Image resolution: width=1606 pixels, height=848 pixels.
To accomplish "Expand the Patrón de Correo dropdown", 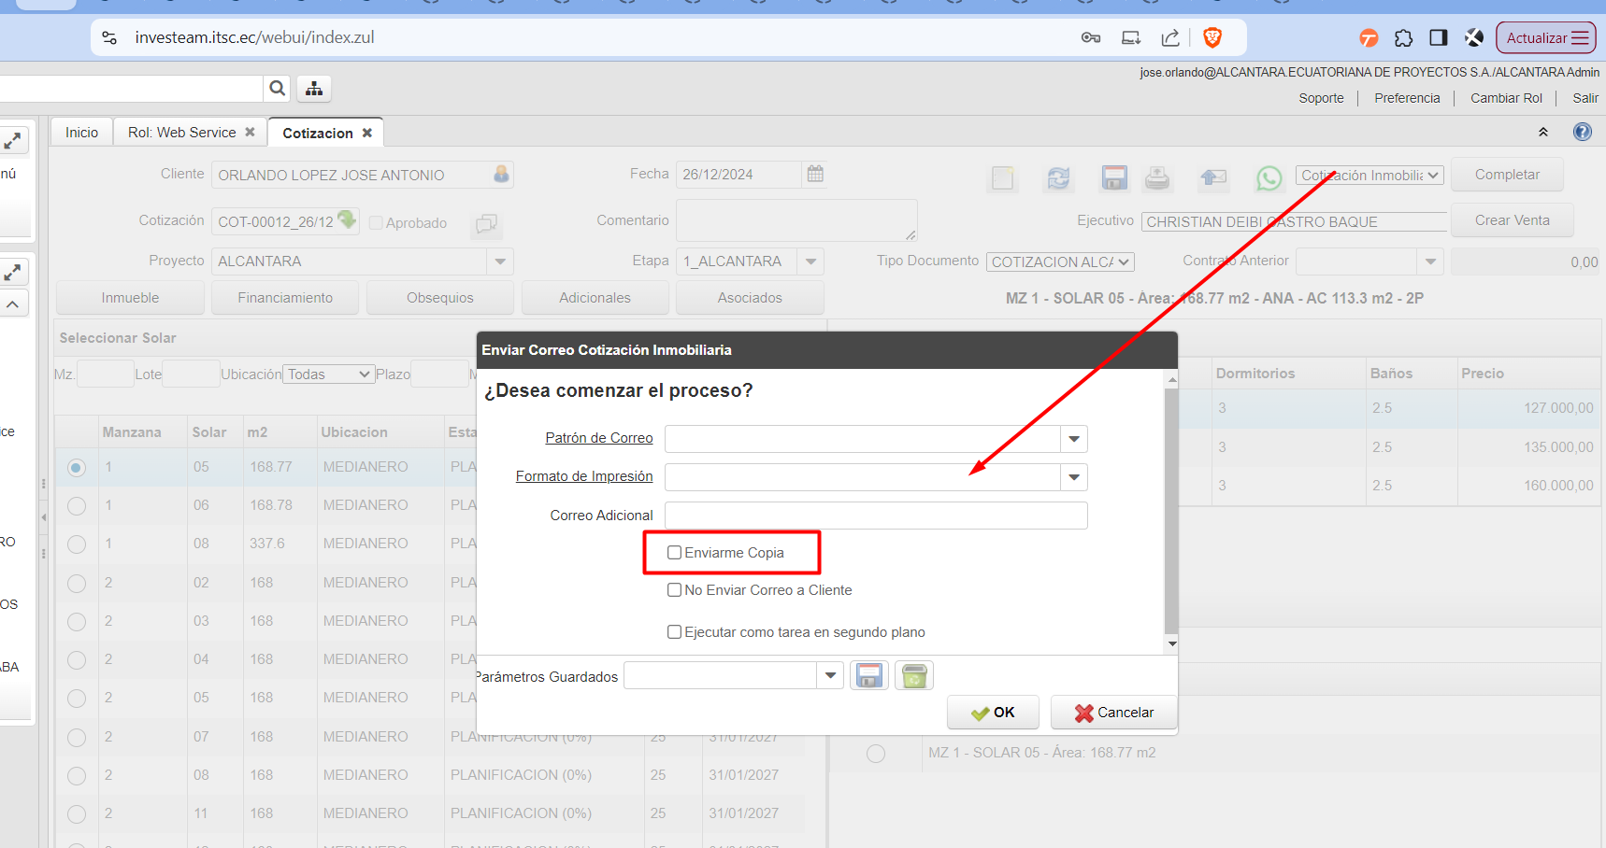I will 1074,439.
